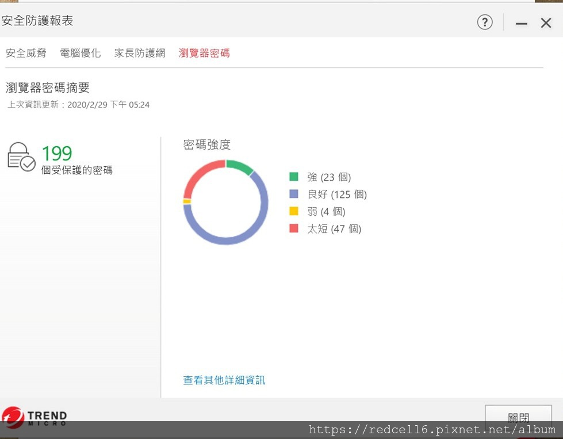Image resolution: width=563 pixels, height=439 pixels.
Task: Click the 上次資訊更新 timestamp text
Action: [78, 105]
